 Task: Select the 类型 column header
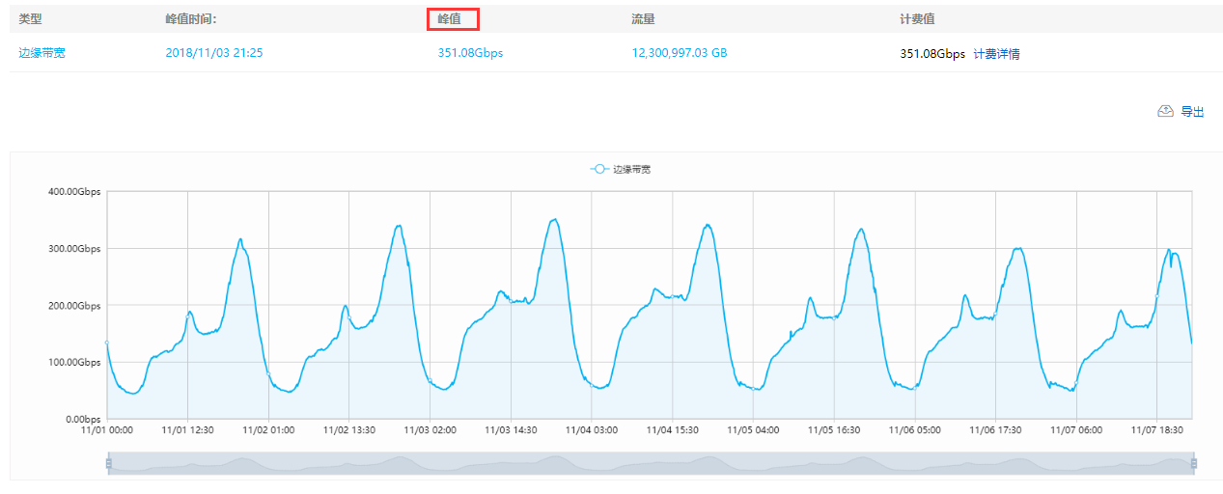31,19
